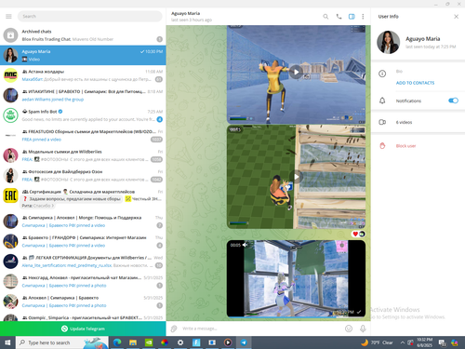Toggle the user info side panel icon

click(x=352, y=17)
